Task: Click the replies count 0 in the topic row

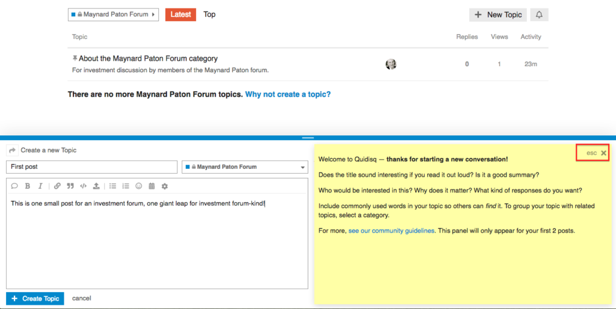Action: click(x=467, y=64)
